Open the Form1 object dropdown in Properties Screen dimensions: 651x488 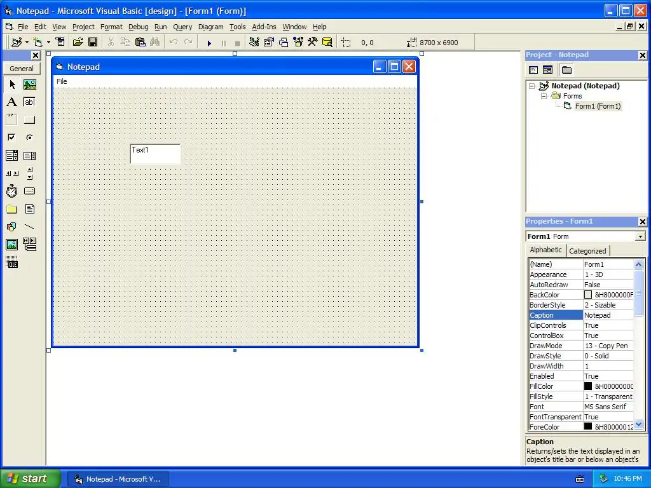640,236
